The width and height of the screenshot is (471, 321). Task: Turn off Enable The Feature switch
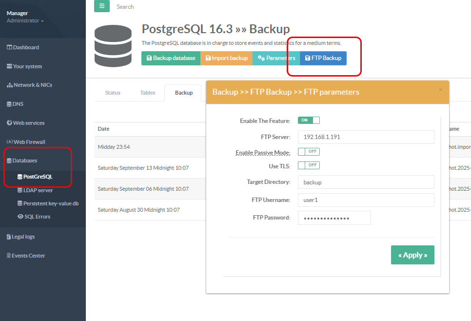(309, 120)
